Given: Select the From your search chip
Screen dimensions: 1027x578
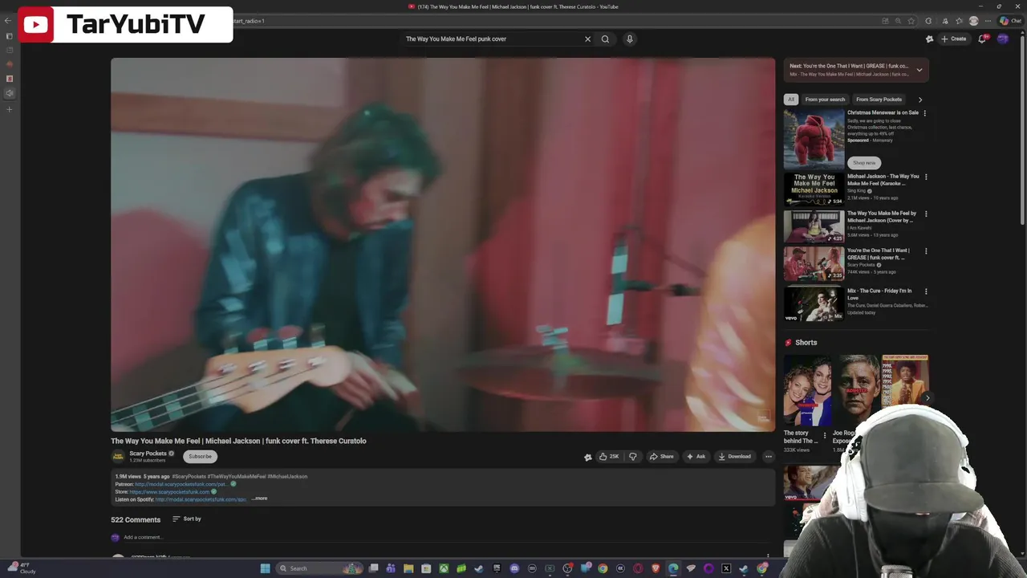Looking at the screenshot, I should [x=825, y=100].
